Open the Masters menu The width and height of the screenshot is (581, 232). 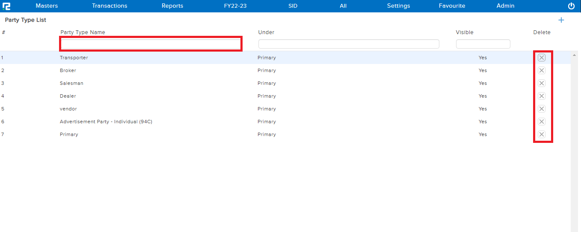pos(47,6)
